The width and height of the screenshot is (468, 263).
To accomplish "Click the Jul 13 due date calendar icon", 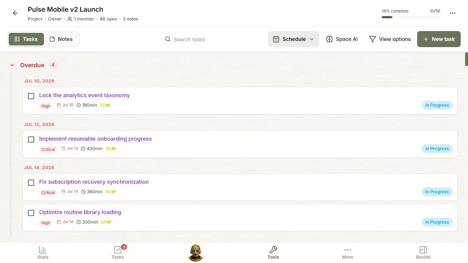I will click(x=64, y=149).
